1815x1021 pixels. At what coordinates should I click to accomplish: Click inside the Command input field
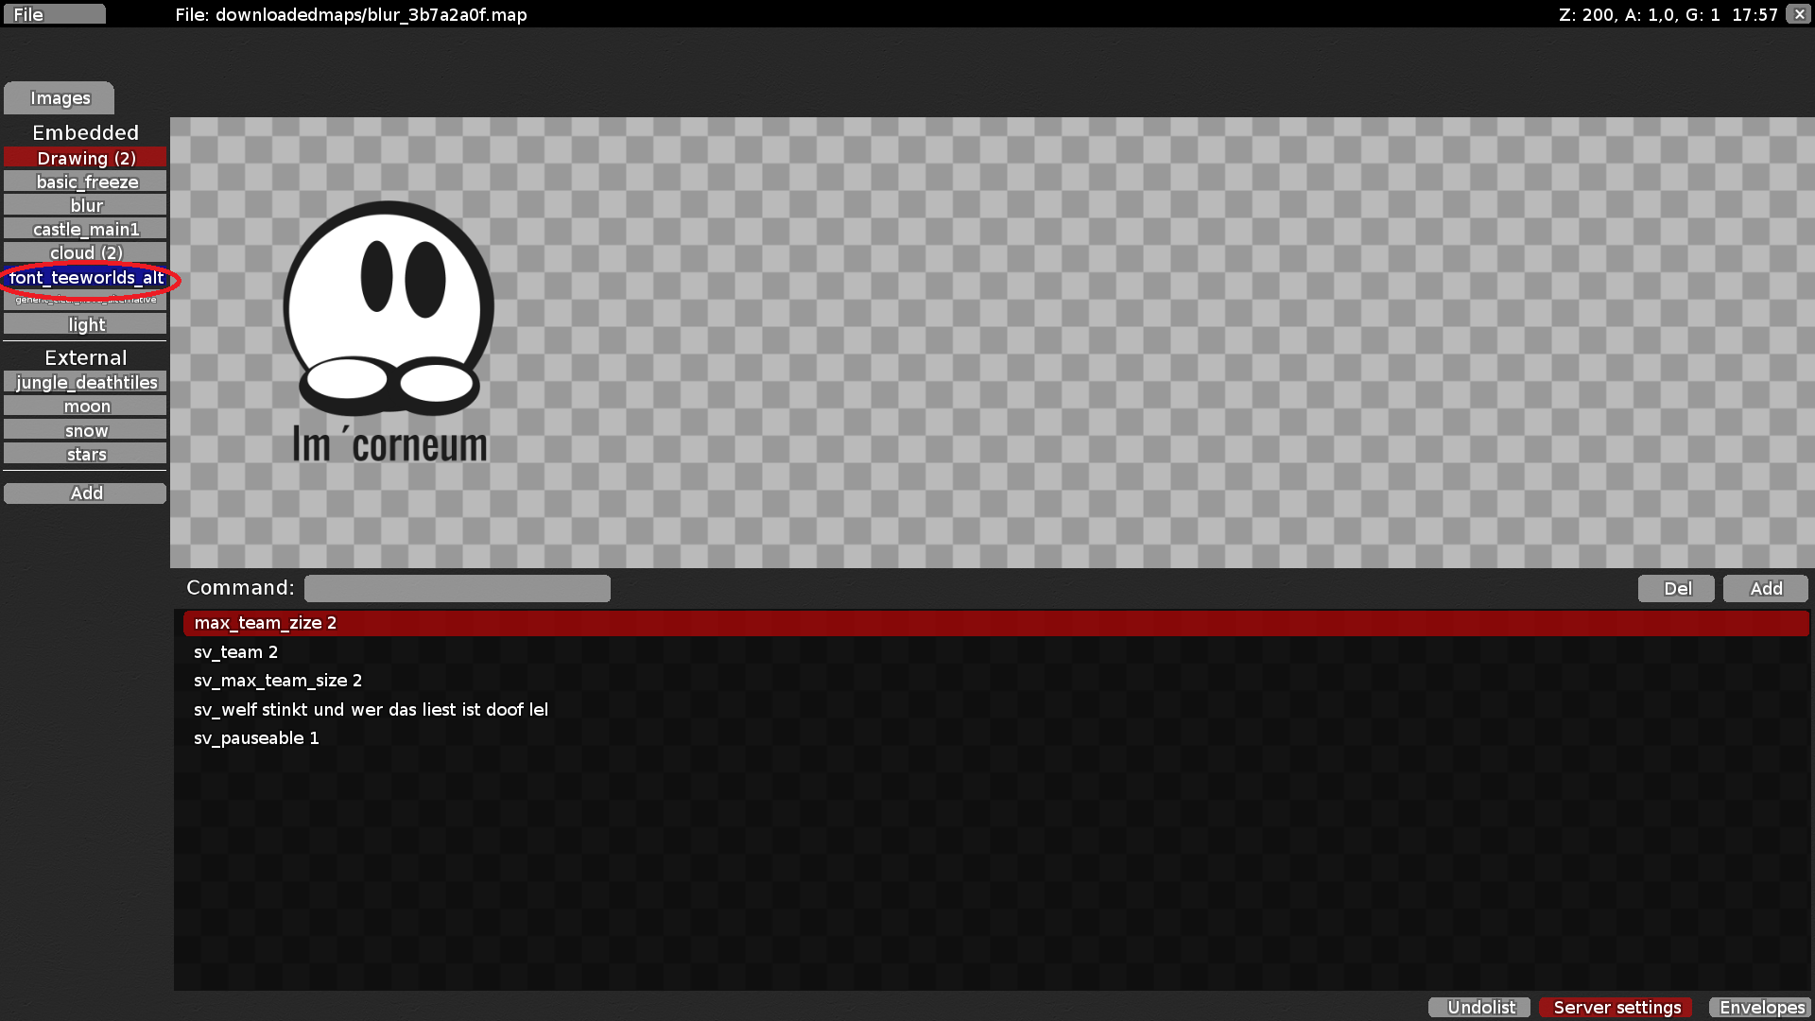tap(457, 587)
